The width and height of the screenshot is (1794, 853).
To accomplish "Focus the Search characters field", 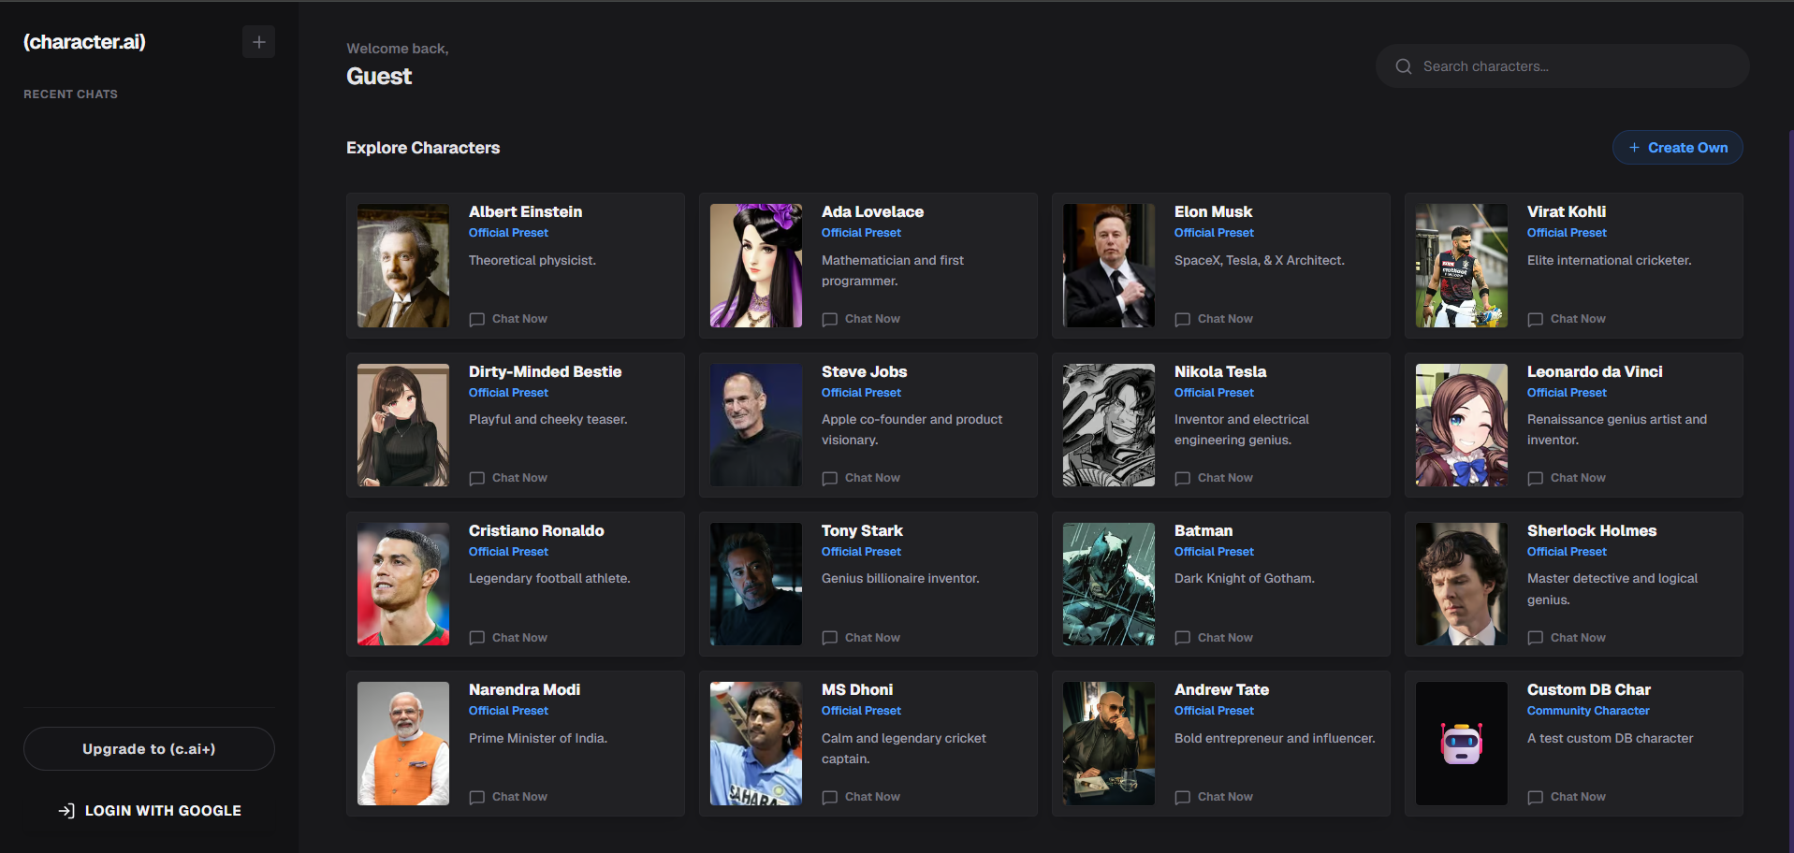I will point(1562,66).
